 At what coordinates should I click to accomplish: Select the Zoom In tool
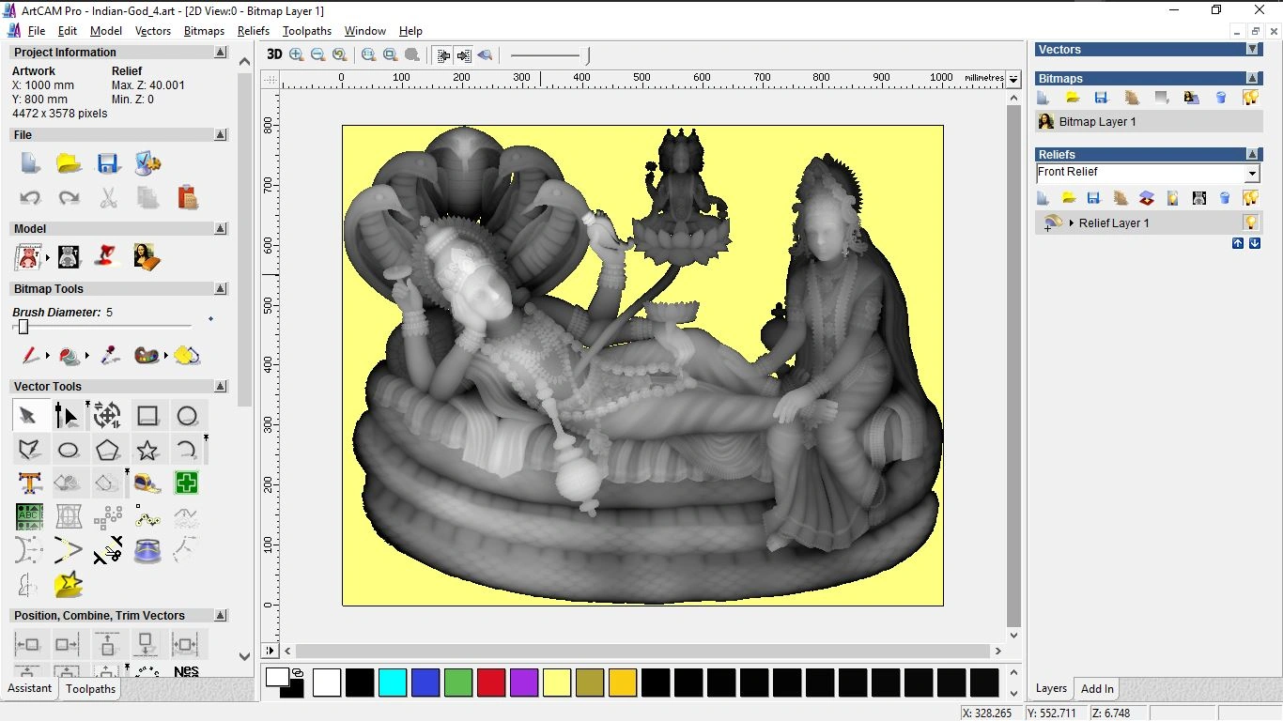pos(296,54)
